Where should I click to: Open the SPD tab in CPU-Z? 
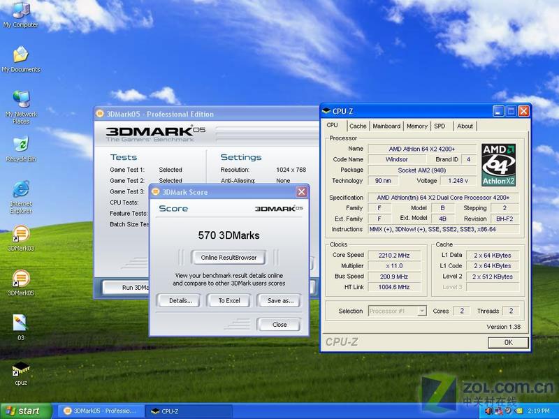440,126
